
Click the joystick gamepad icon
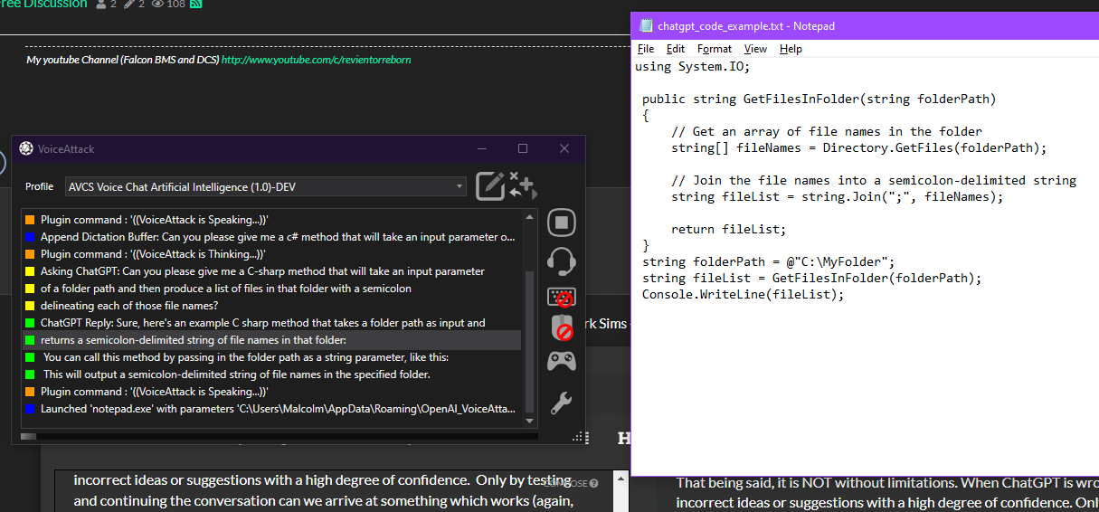coord(562,362)
